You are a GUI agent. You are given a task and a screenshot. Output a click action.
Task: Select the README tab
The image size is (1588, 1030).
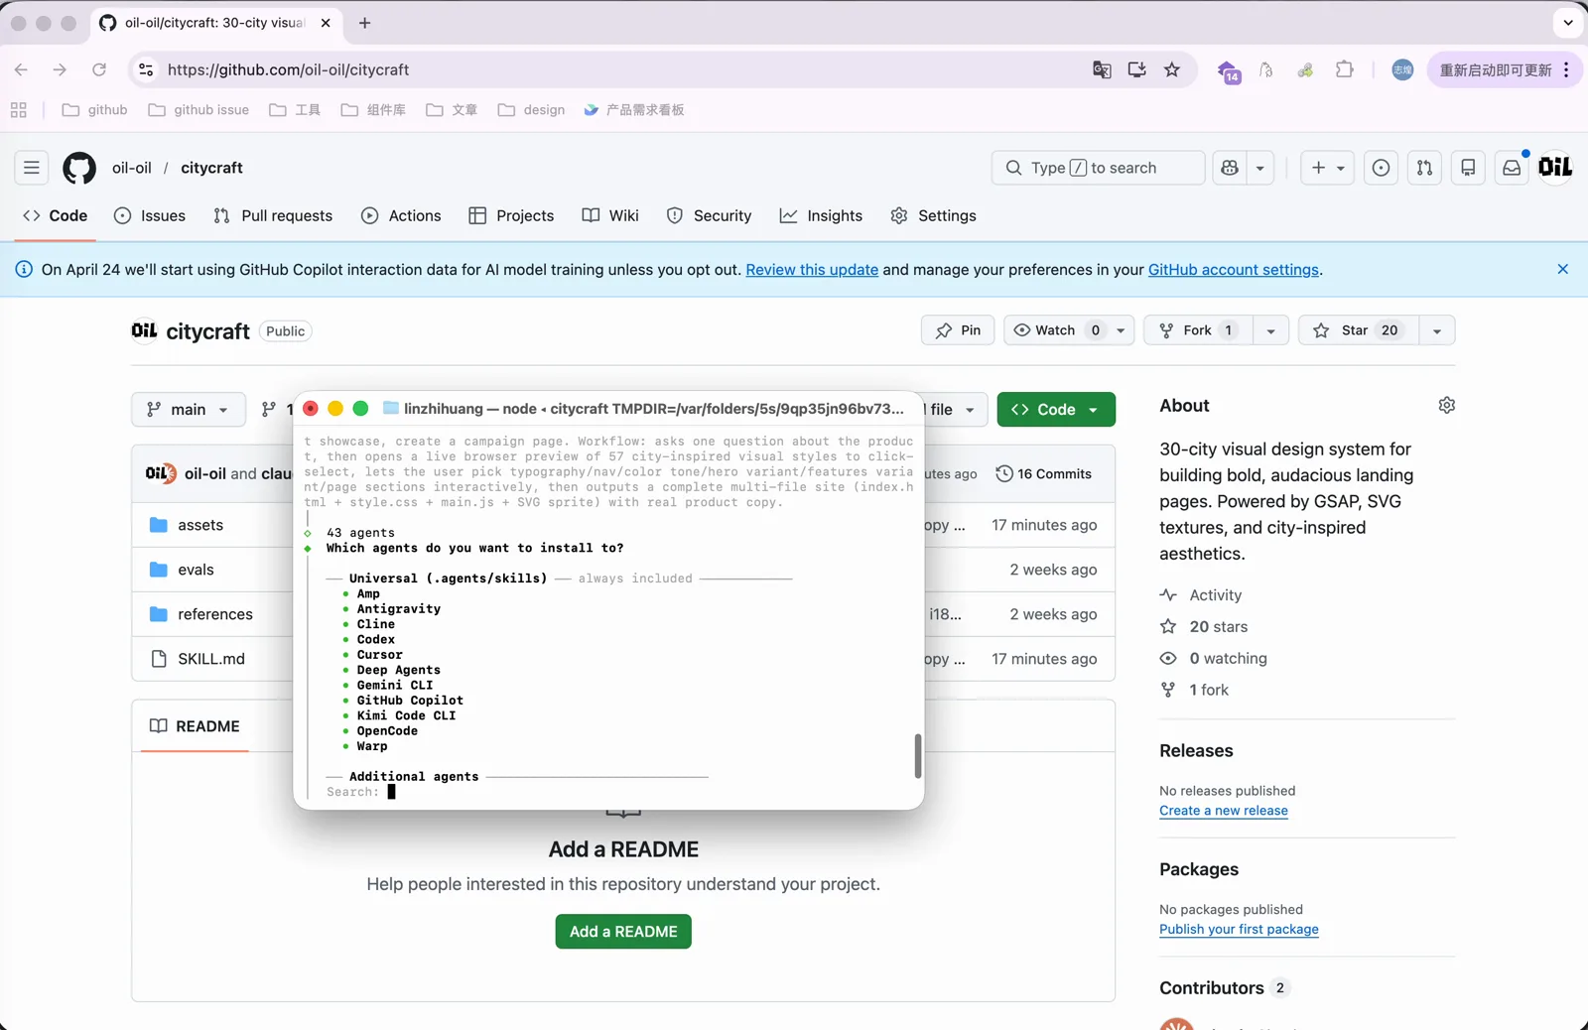[x=195, y=726]
